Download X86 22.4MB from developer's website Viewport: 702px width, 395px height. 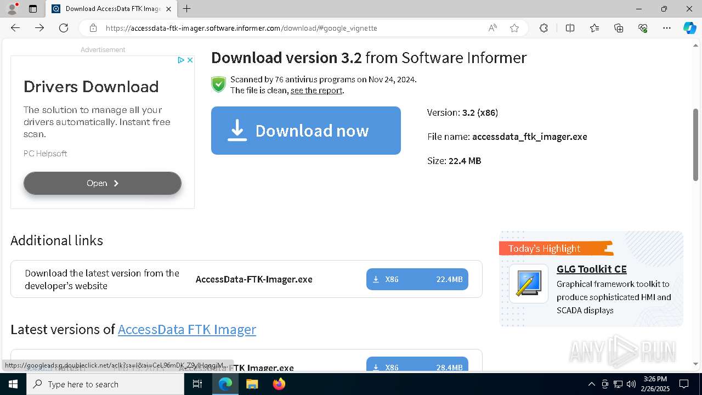417,279
